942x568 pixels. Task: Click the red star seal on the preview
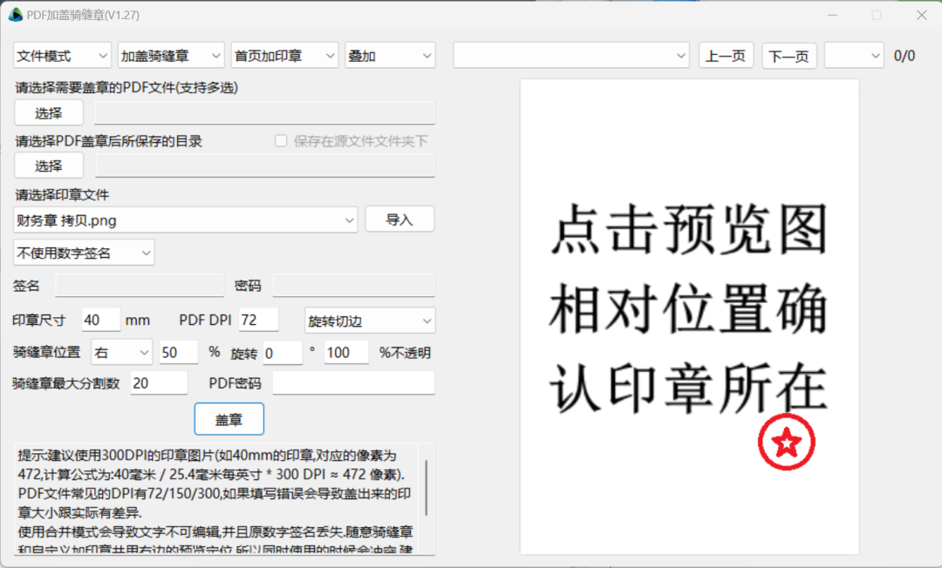tap(787, 443)
